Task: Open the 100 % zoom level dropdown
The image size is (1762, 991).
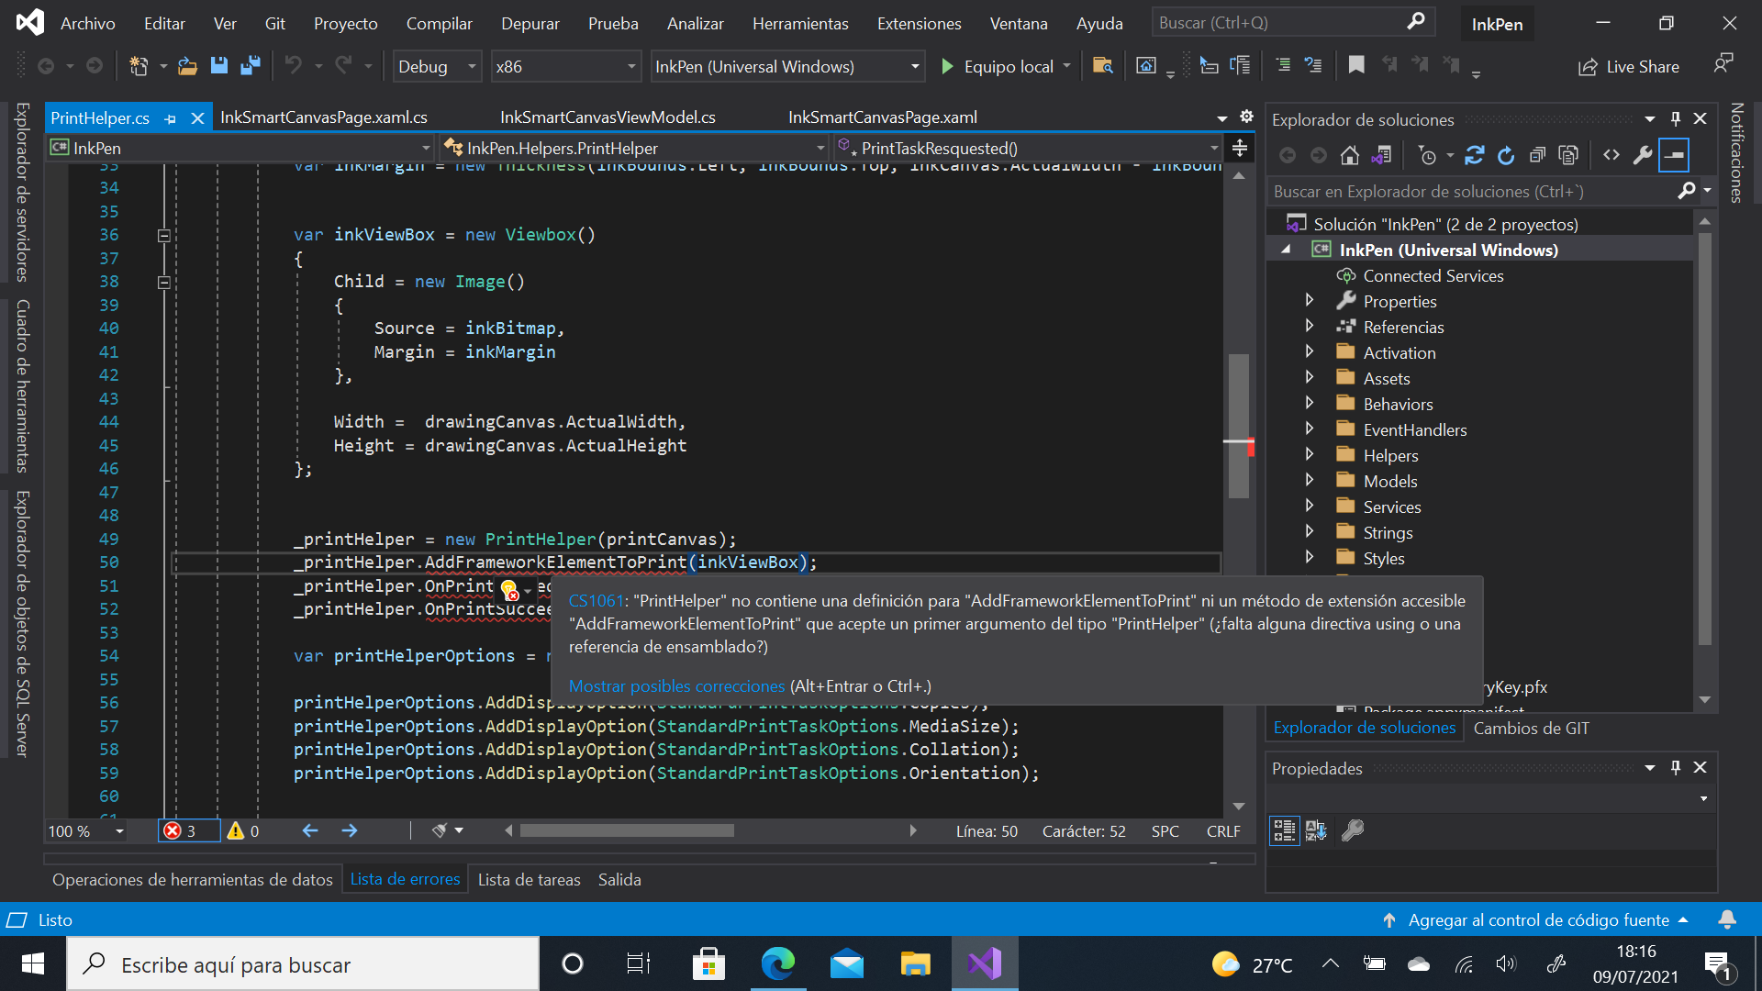Action: 86,830
